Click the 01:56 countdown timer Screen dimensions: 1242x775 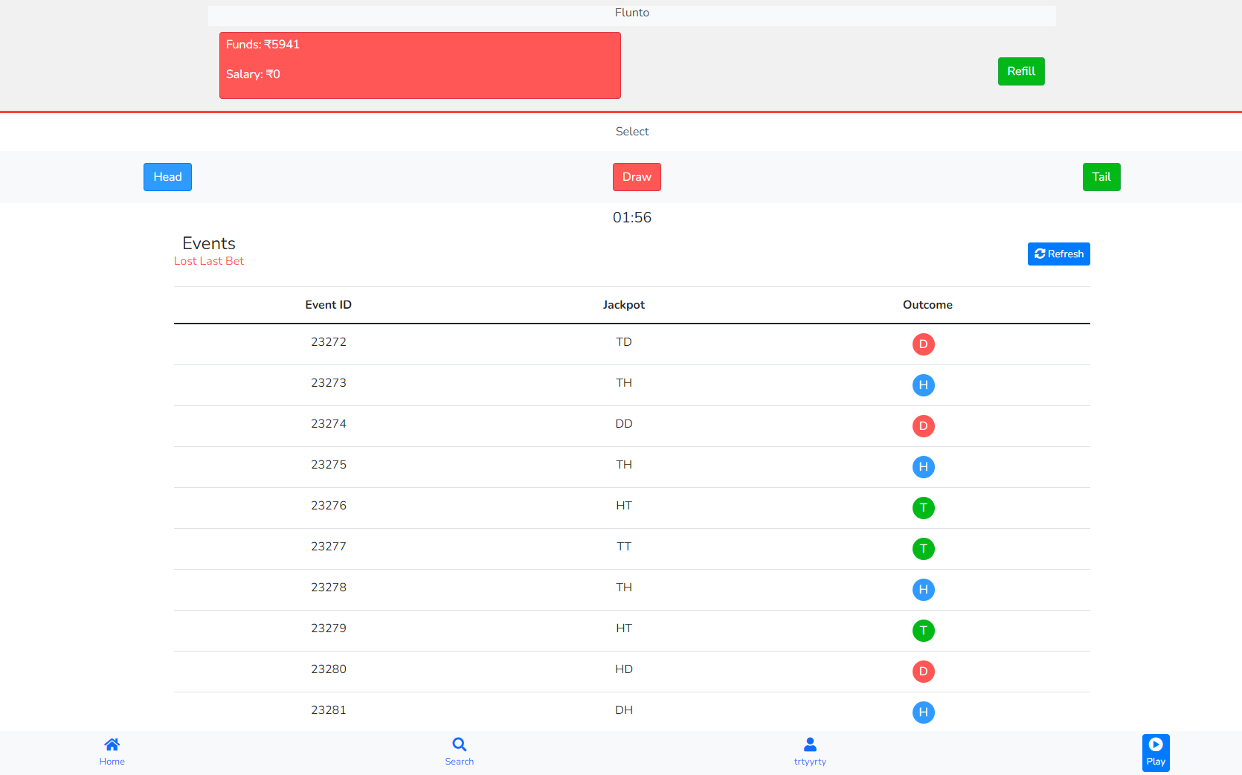tap(631, 217)
